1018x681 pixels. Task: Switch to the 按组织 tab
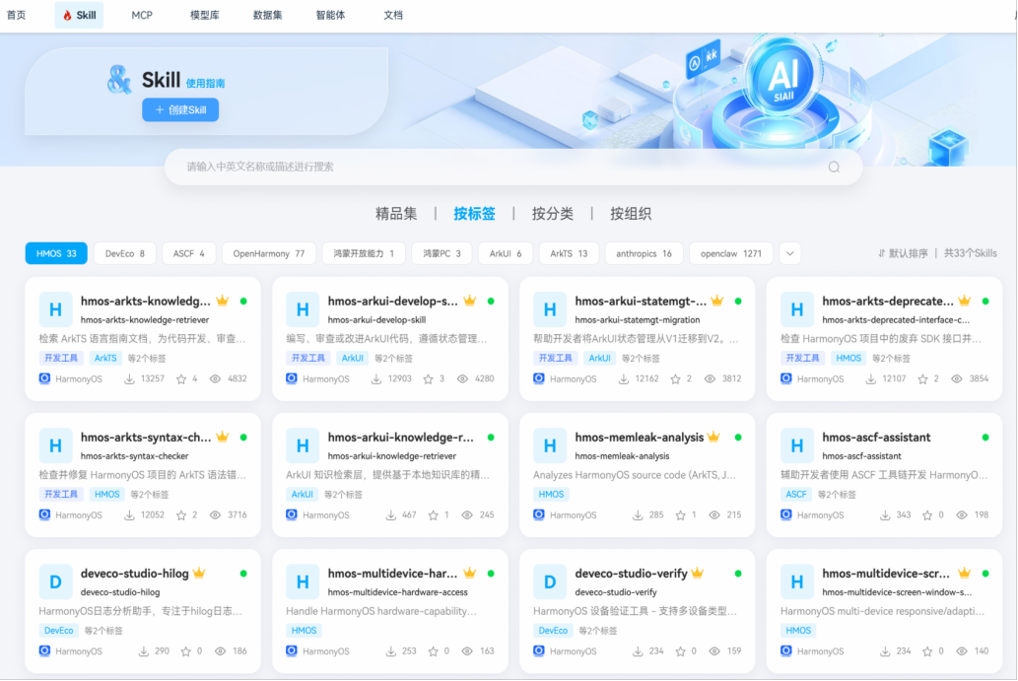tap(631, 214)
